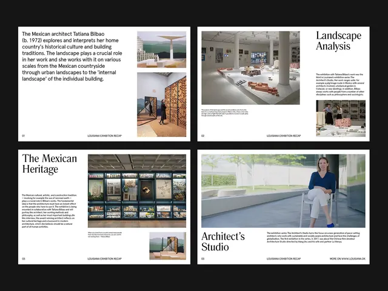Viewport: 388px width, 291px height.
Task: Open the MORE ON WWW.LOUISIANA.DK link
Action: 347,259
